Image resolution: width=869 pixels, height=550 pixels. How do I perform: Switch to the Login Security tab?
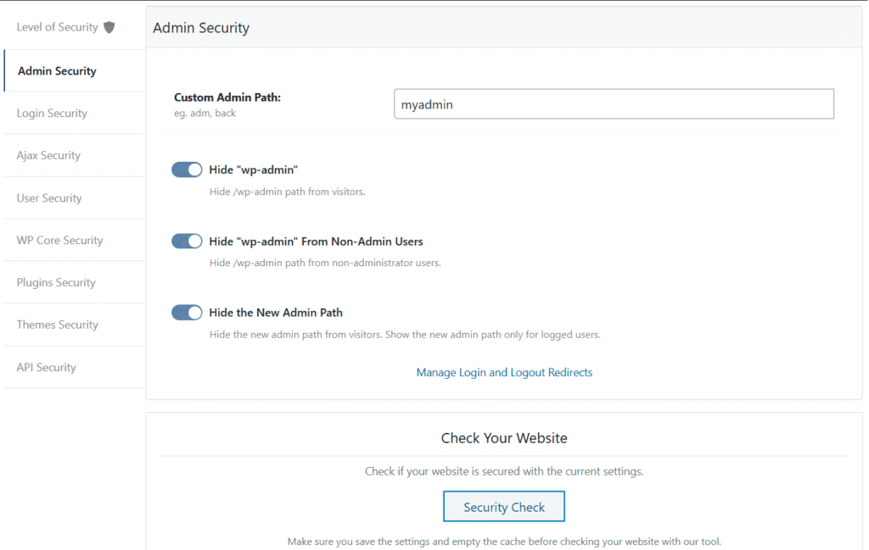pos(52,114)
